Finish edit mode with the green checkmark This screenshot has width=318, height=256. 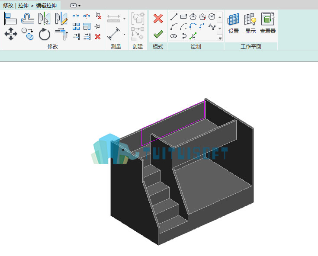(x=158, y=34)
